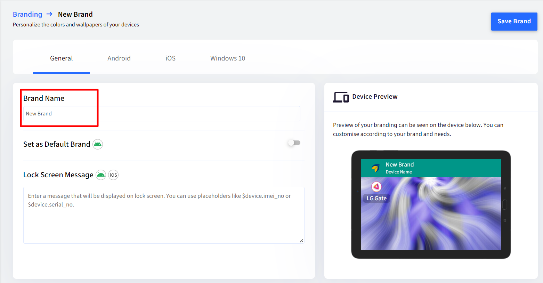Image resolution: width=543 pixels, height=283 pixels.
Task: Click the 'LG Gate' label in preview
Action: (376, 198)
